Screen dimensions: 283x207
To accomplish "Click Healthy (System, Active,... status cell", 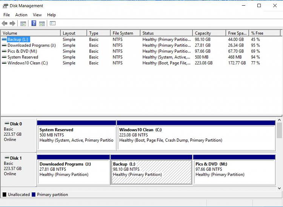I will [x=166, y=57].
